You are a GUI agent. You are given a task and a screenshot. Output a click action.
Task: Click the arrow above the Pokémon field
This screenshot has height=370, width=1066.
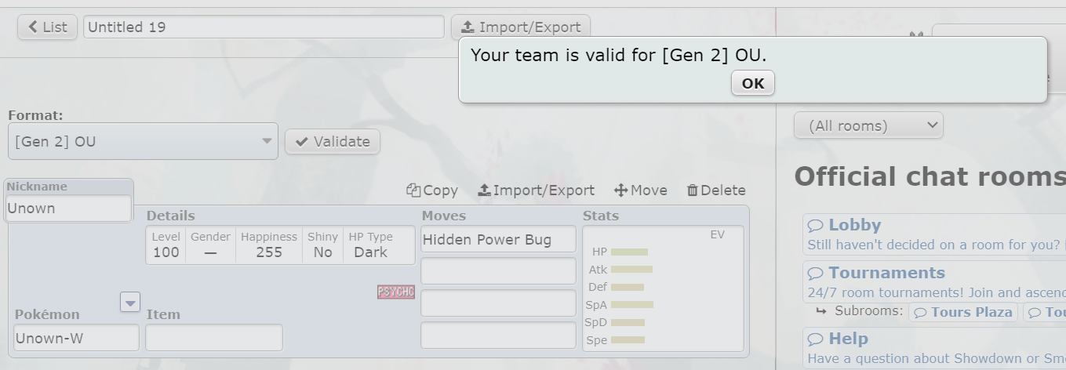point(130,302)
